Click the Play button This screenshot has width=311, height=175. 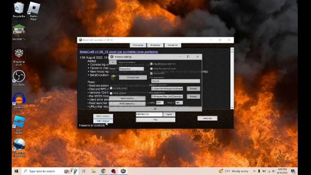coord(155,120)
